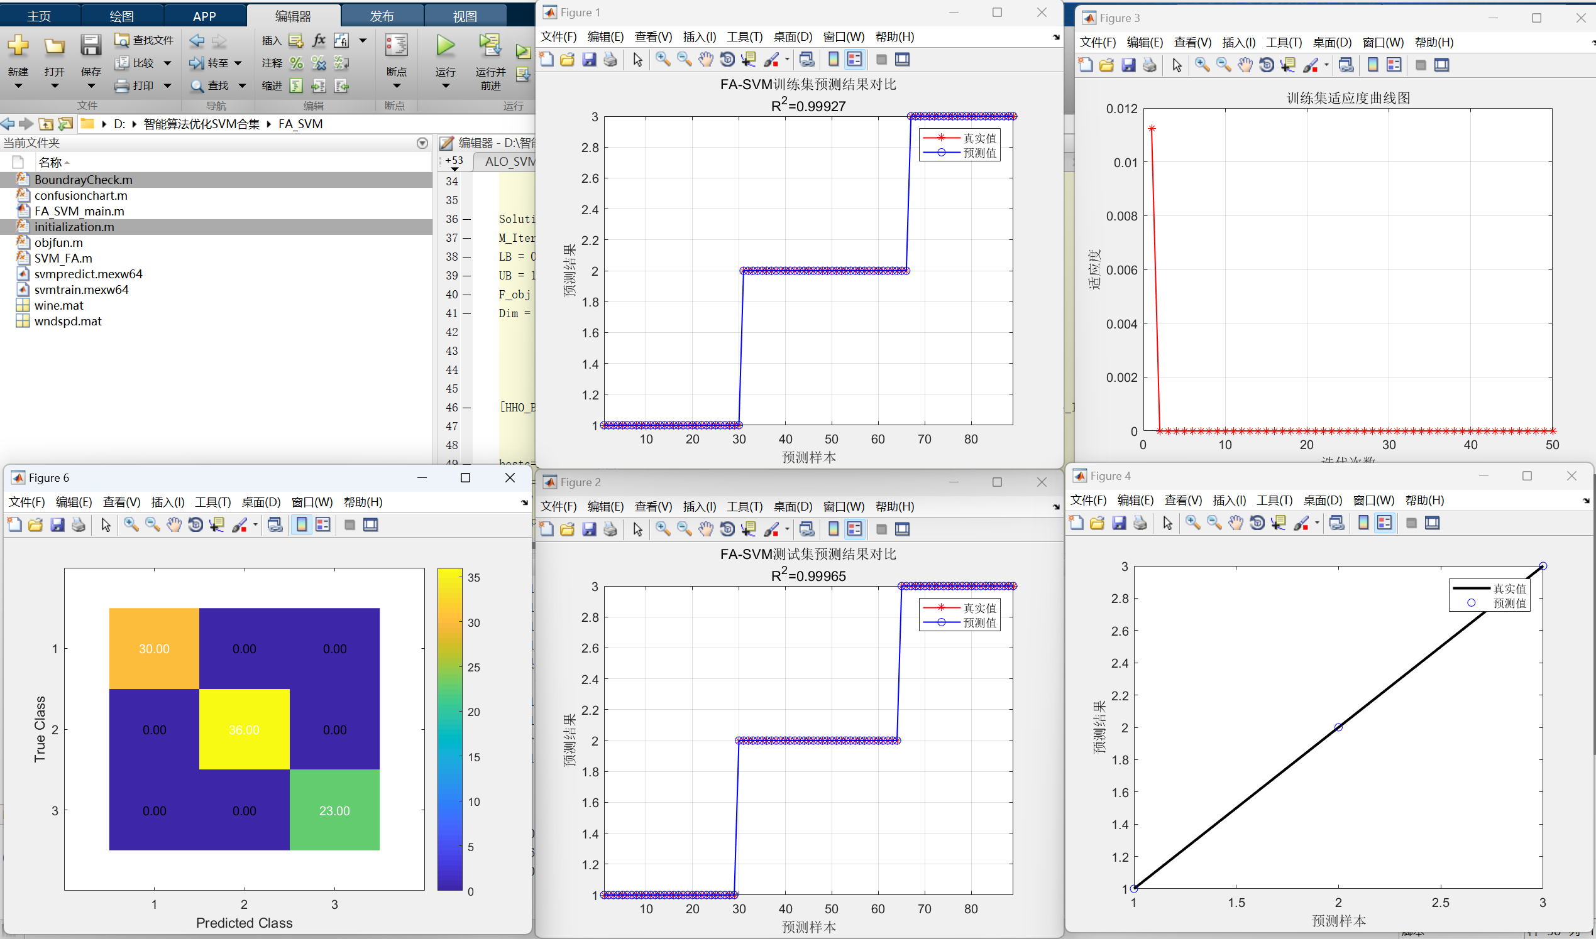
Task: Click Zoom In magnifier in Figure 6 toolbar
Action: click(131, 524)
